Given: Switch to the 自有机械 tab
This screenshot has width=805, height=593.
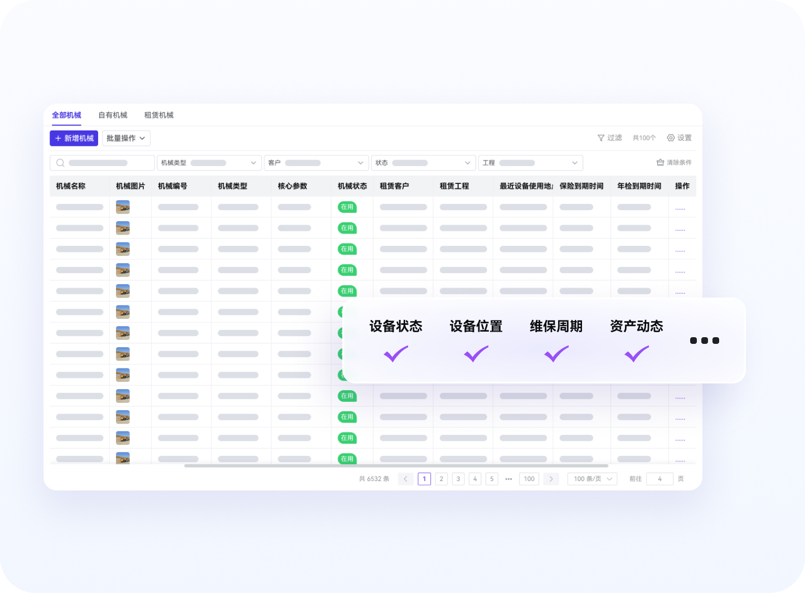Looking at the screenshot, I should click(x=113, y=115).
